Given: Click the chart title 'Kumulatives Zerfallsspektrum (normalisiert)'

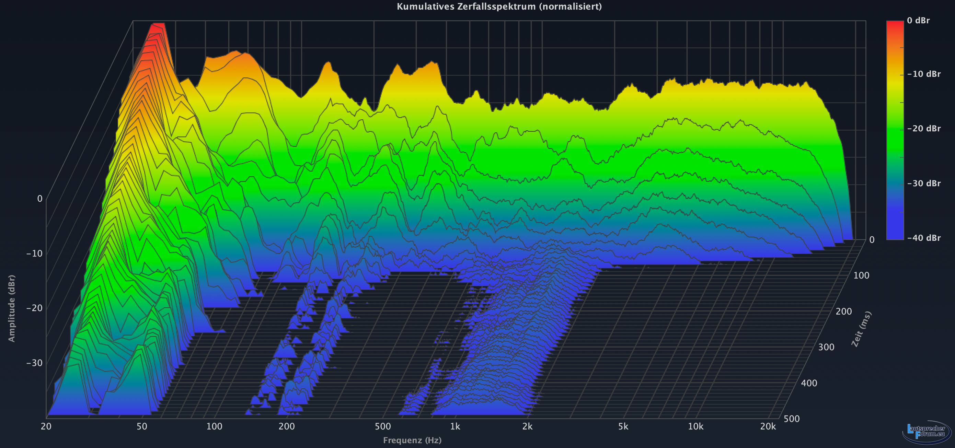Looking at the screenshot, I should tap(499, 6).
